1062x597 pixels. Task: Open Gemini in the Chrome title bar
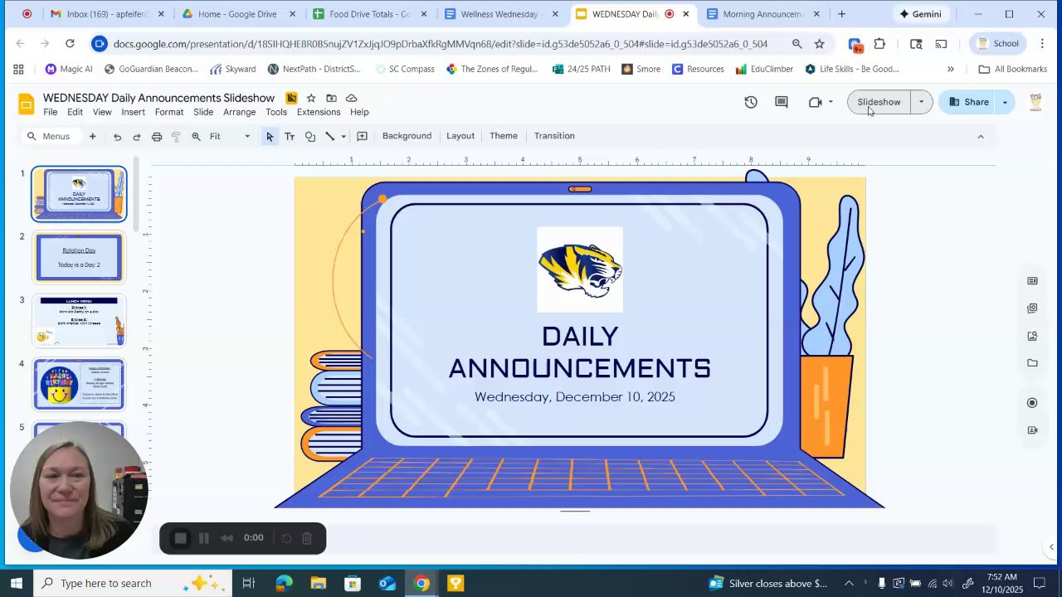pos(920,14)
